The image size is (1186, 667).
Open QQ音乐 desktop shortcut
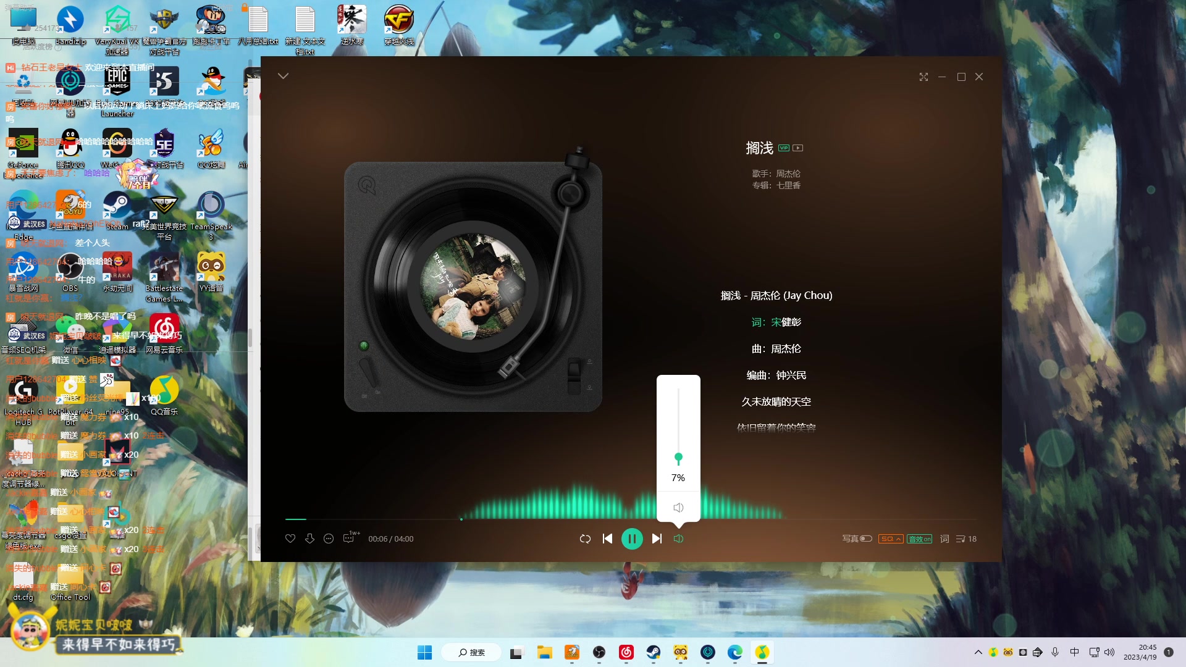click(164, 395)
